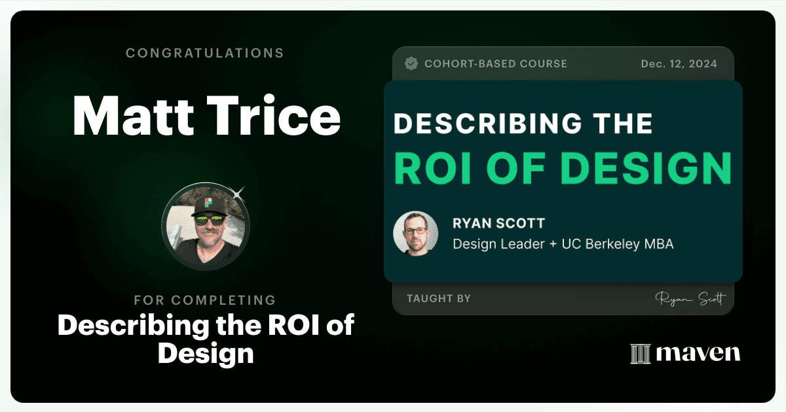Click Matt Trice's circular profile photo
The width and height of the screenshot is (786, 412).
pos(205,226)
